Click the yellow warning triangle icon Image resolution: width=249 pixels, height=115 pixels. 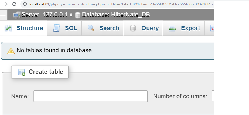click(x=11, y=51)
